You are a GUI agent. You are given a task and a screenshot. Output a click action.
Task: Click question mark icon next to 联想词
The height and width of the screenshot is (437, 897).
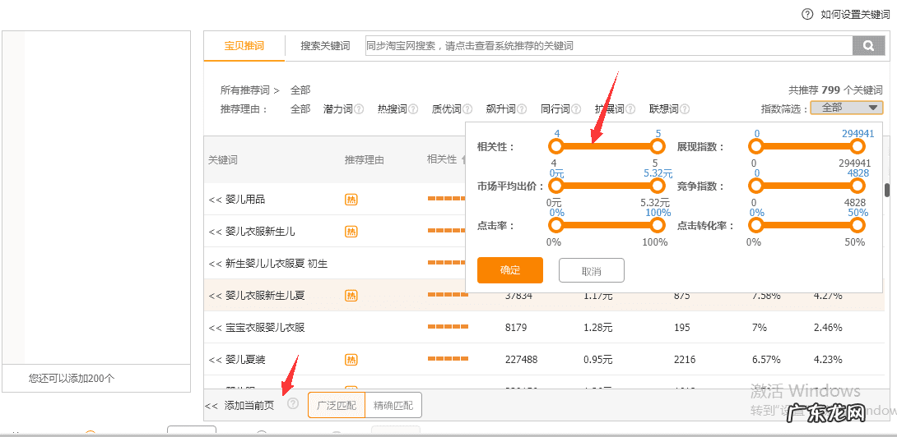click(x=685, y=109)
